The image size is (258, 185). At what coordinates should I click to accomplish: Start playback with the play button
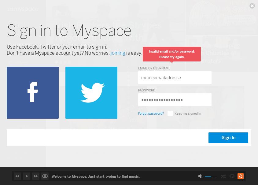click(27, 176)
